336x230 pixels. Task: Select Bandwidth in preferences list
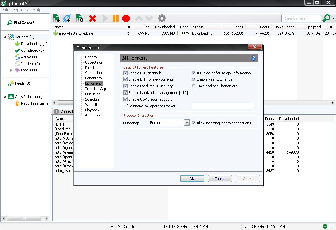pos(93,78)
